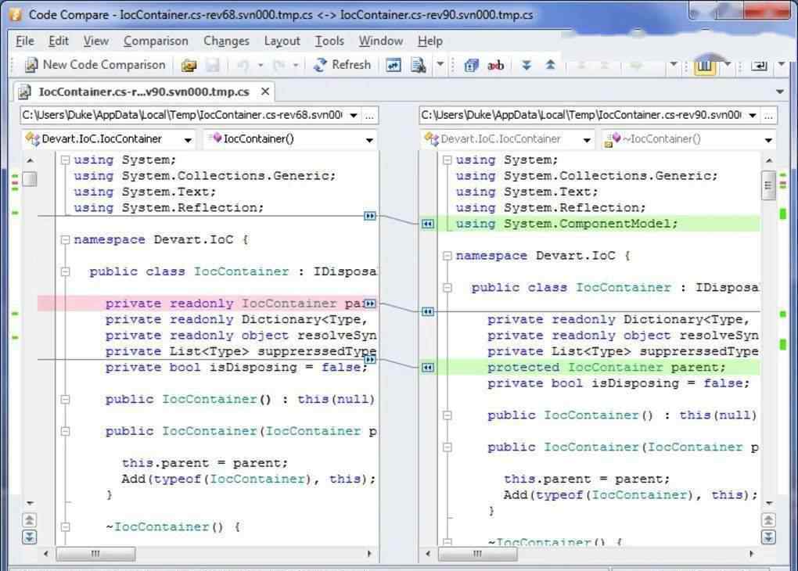Viewport: 798px width, 571px height.
Task: Close the IocContainer.cs document tab
Action: (x=265, y=92)
